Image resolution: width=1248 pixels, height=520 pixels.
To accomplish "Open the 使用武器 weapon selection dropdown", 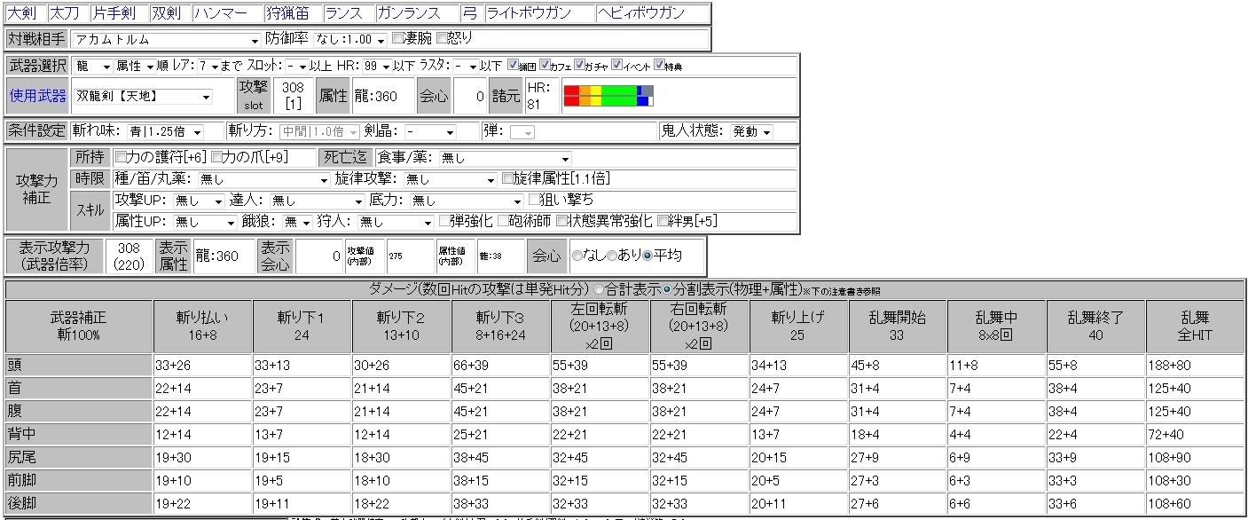I will [x=143, y=97].
